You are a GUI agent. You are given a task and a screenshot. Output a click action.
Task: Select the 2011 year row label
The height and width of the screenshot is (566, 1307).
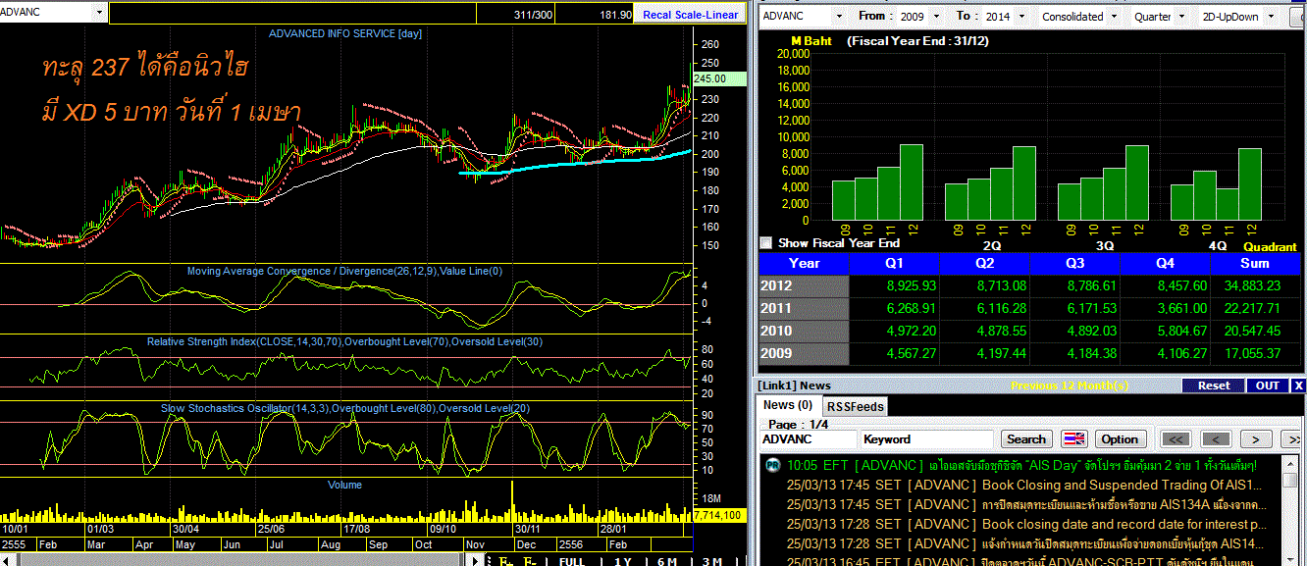pos(804,308)
